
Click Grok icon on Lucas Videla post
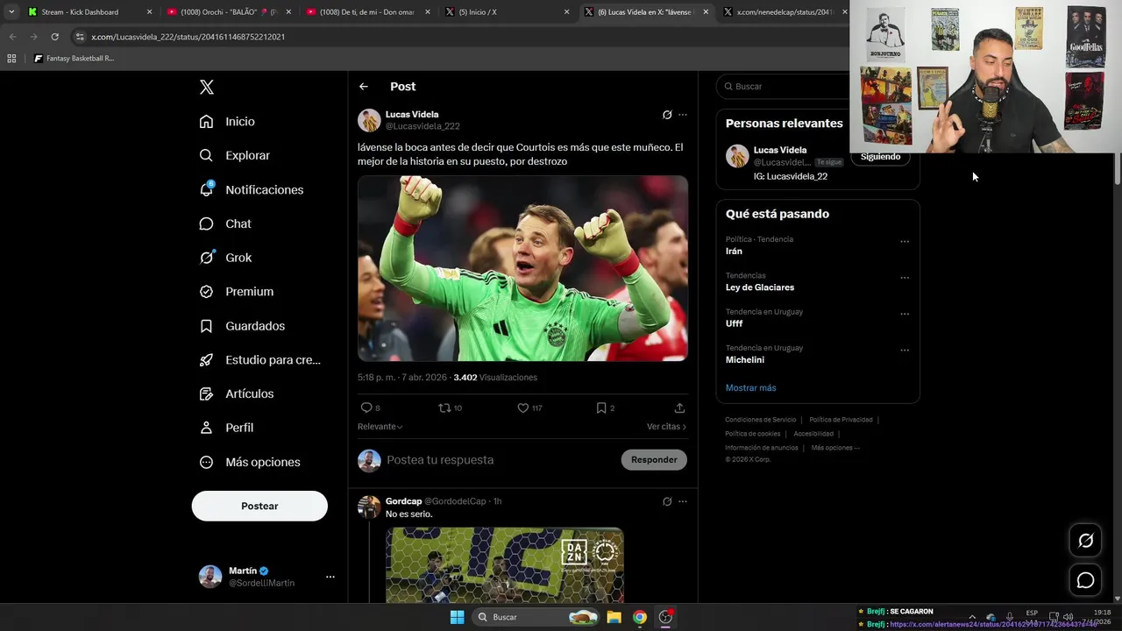667,115
